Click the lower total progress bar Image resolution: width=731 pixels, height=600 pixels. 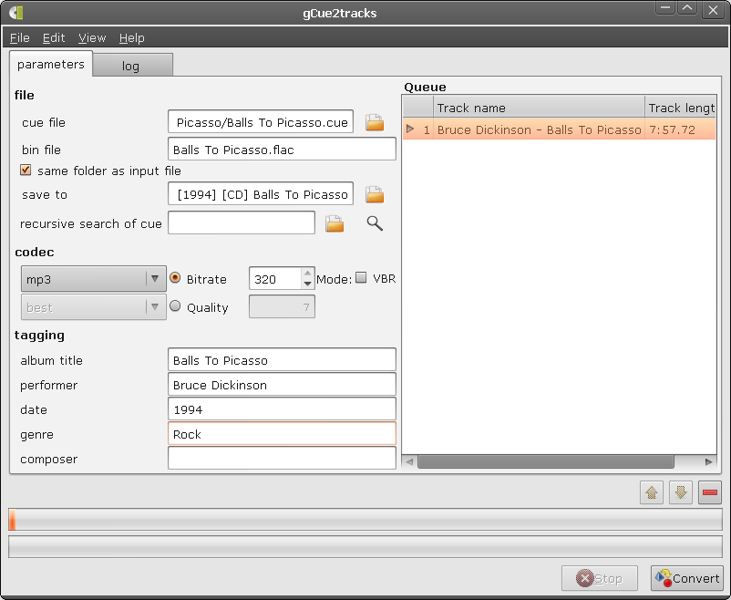pyautogui.click(x=365, y=547)
